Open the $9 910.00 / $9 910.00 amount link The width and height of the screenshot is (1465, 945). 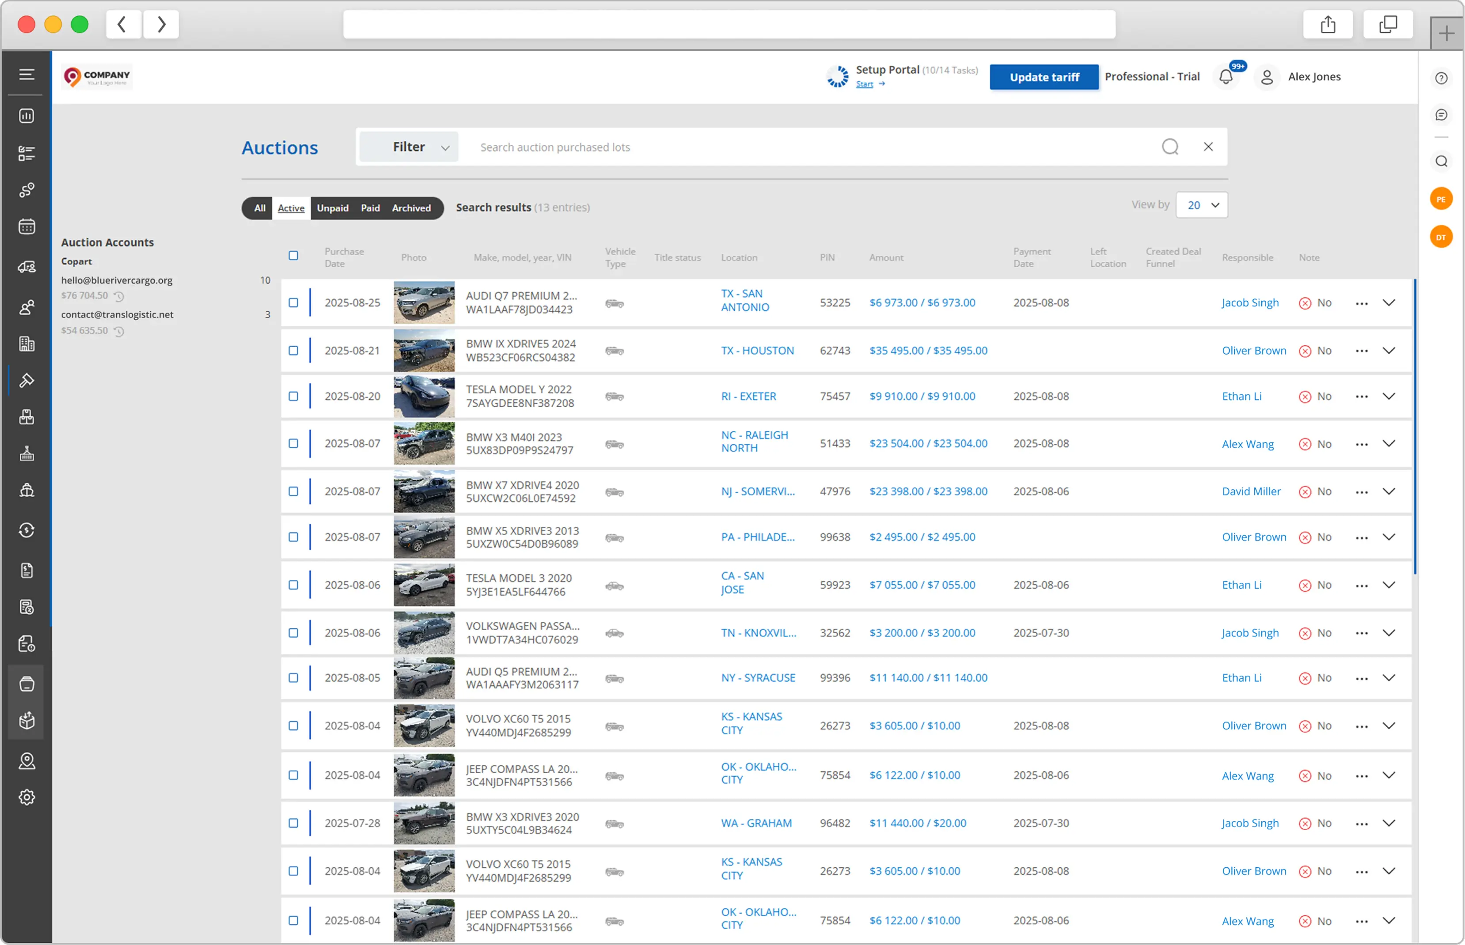pos(922,397)
